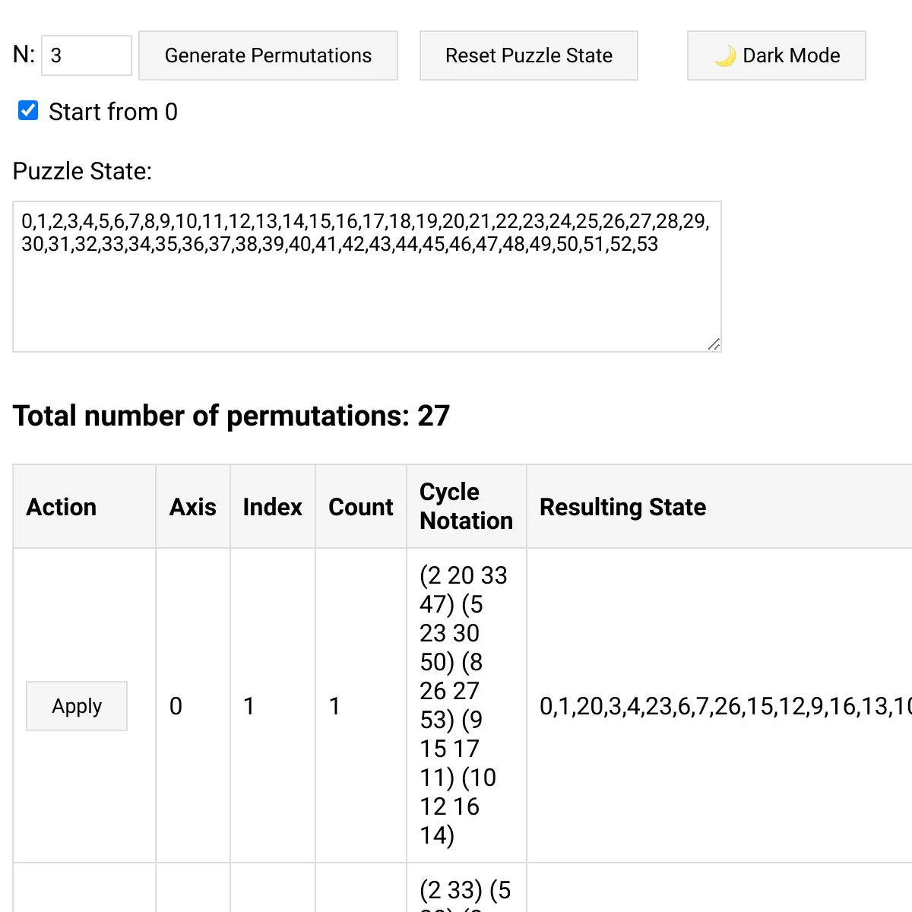The width and height of the screenshot is (912, 912).
Task: Click the Axis column header
Action: [x=193, y=507]
